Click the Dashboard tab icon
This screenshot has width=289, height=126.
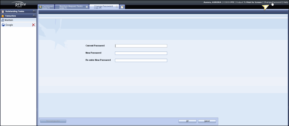(40, 7)
